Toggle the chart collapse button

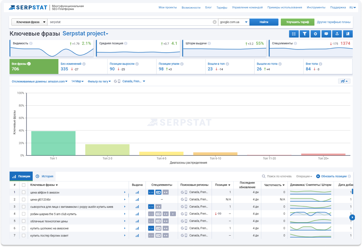click(344, 81)
